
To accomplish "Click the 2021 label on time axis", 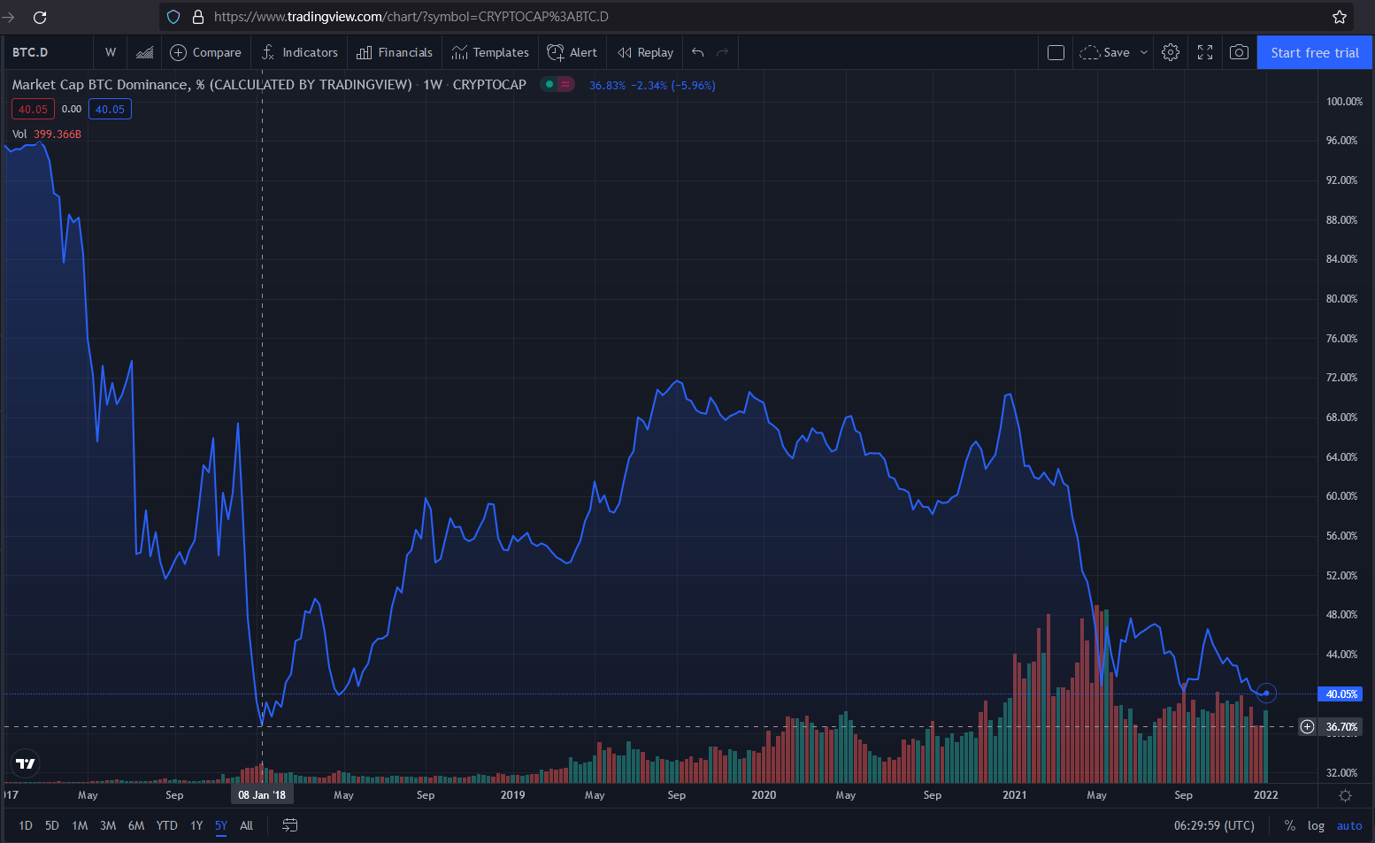I will [x=1015, y=794].
